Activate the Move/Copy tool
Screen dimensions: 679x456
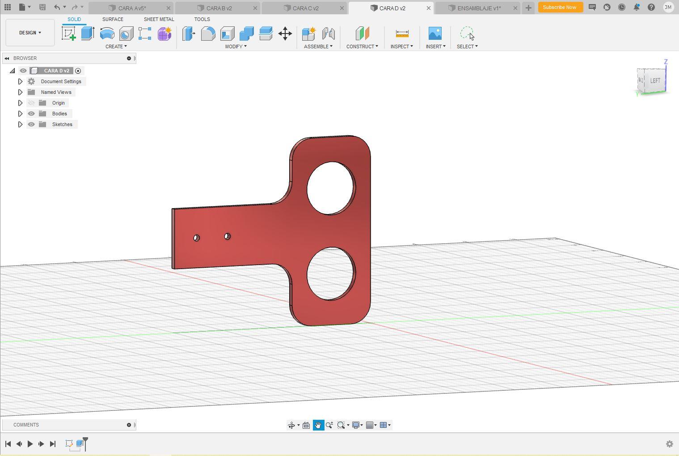pyautogui.click(x=285, y=34)
